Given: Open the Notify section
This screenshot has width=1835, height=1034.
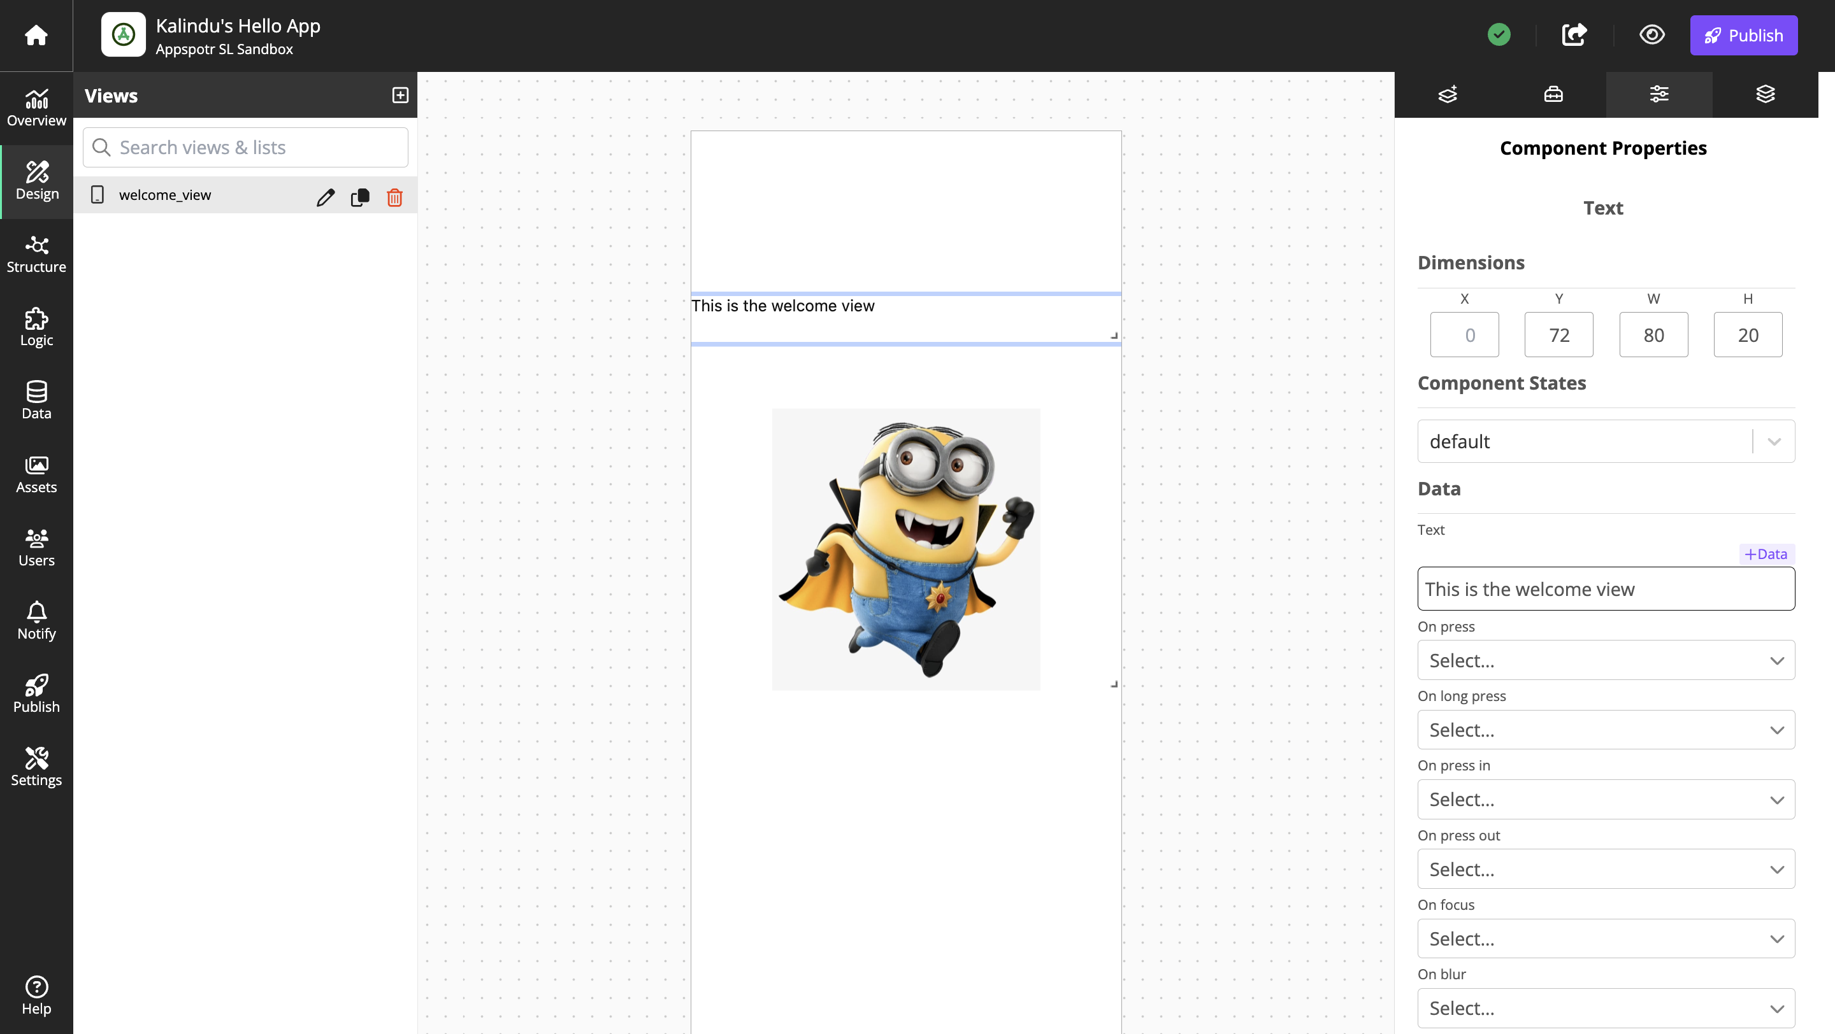Looking at the screenshot, I should point(36,621).
